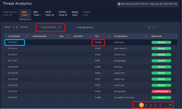Select IP address 10.0.64.93
The height and width of the screenshot is (109, 182).
tap(13, 85)
